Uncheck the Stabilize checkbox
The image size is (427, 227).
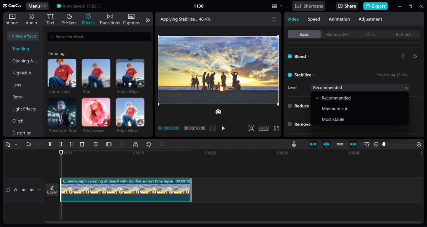point(290,75)
